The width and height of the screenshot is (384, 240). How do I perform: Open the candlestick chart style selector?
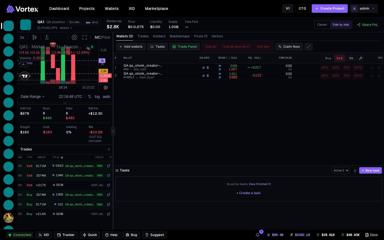34,37
